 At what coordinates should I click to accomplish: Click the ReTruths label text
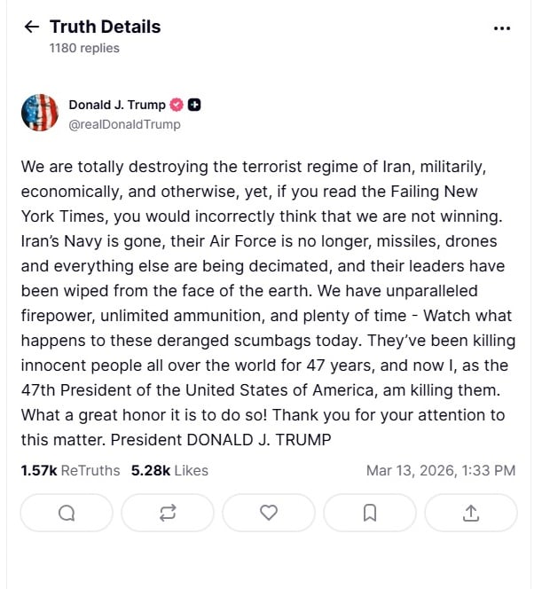(90, 470)
